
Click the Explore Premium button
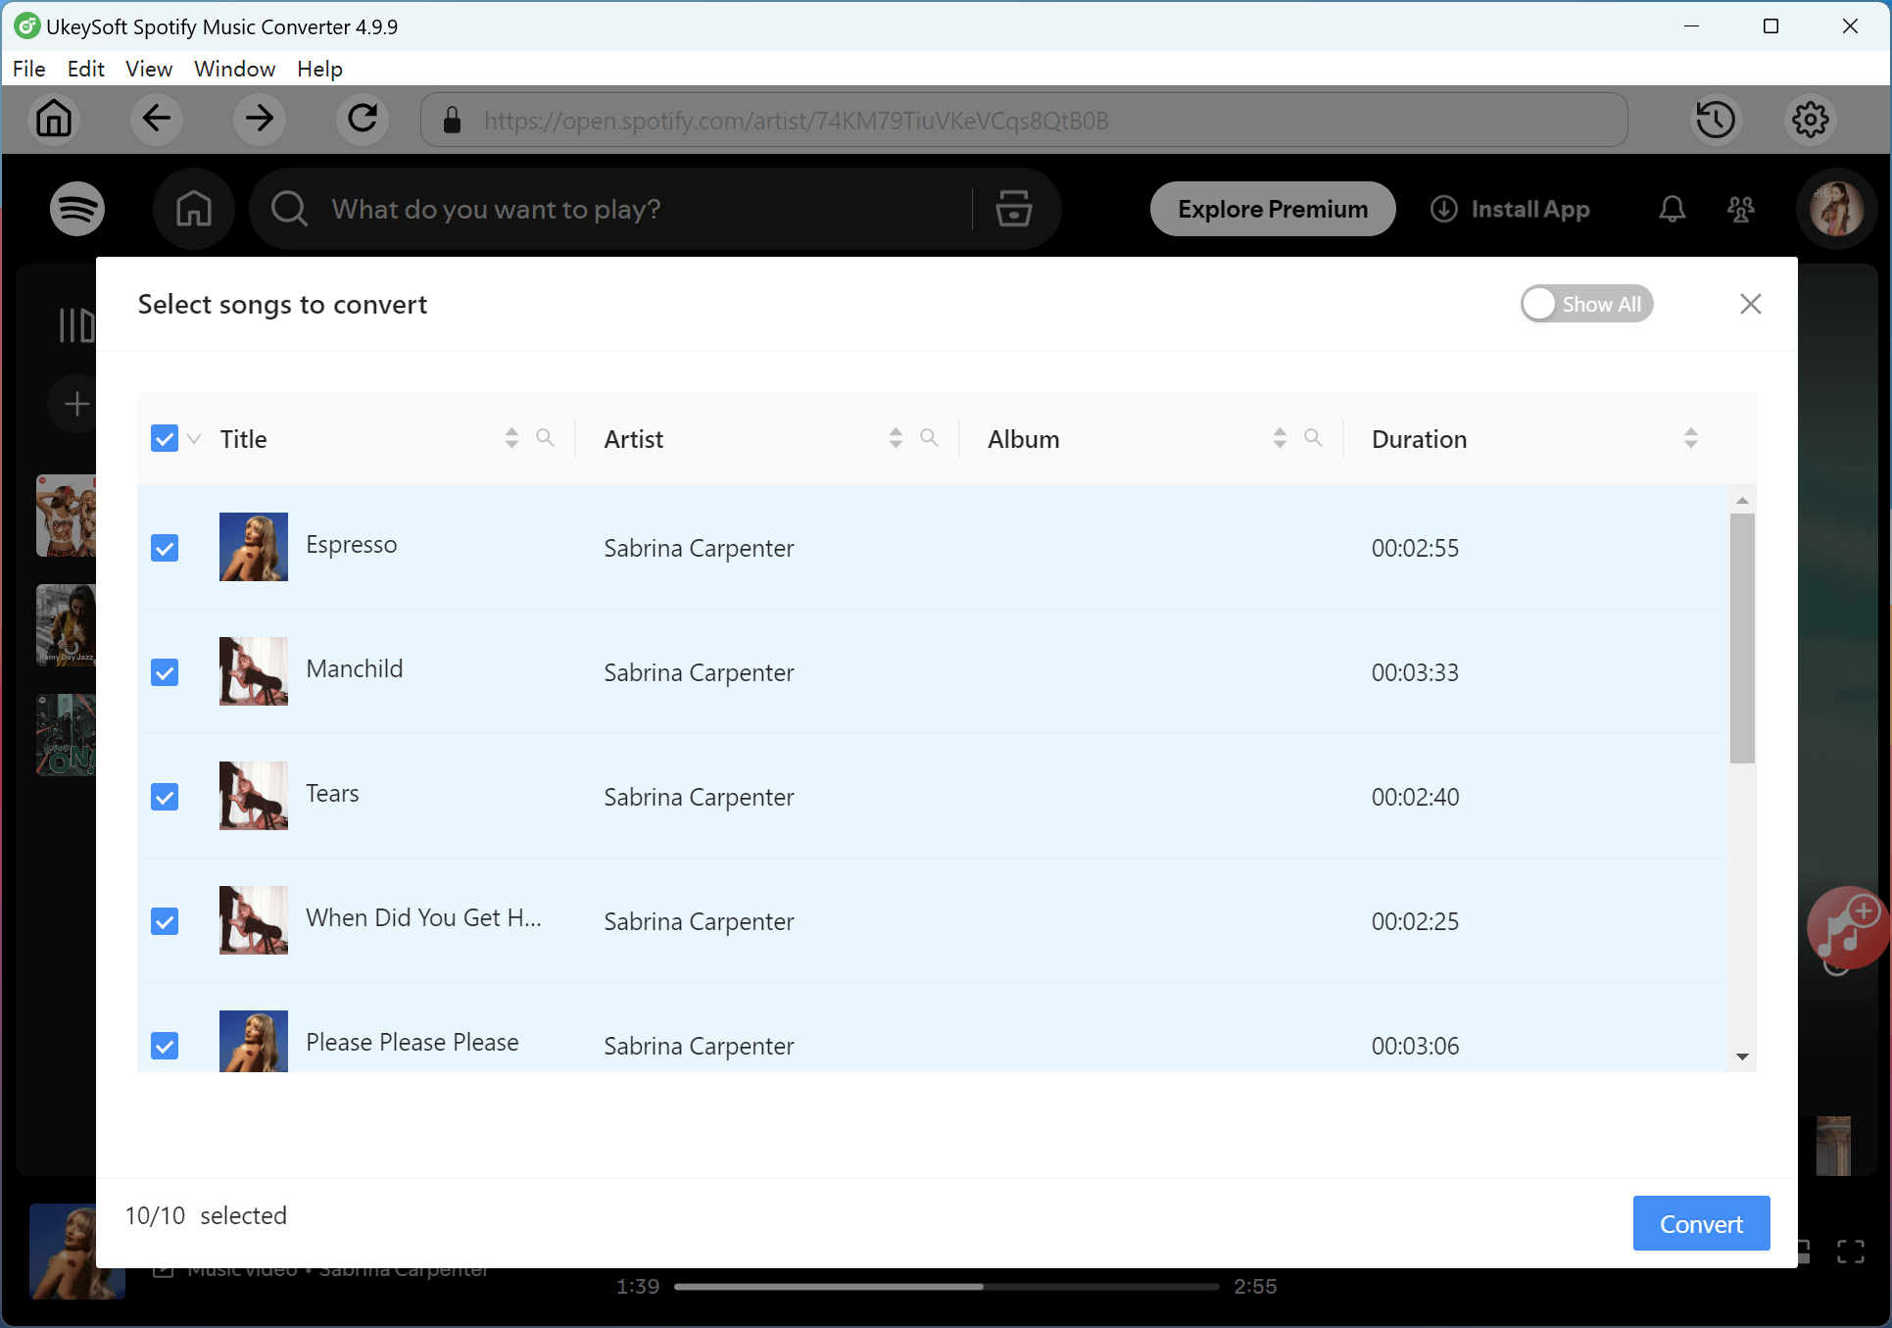coord(1272,209)
